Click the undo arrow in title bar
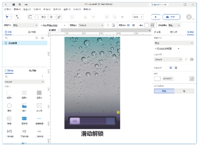 tap(20, 5)
